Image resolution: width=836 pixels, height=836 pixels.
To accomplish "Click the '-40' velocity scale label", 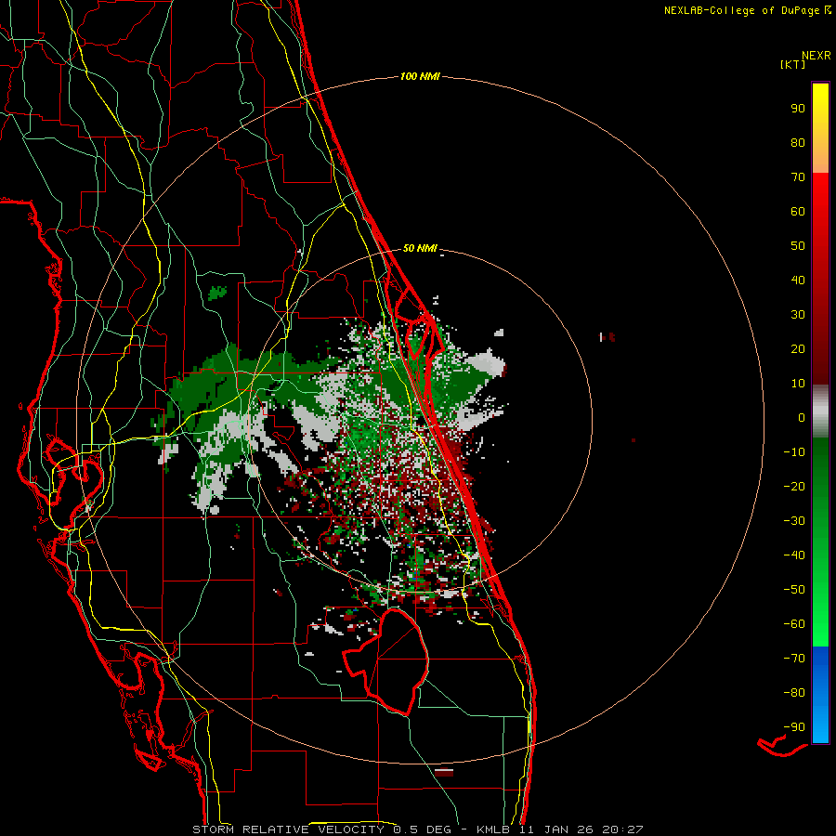I will (794, 555).
